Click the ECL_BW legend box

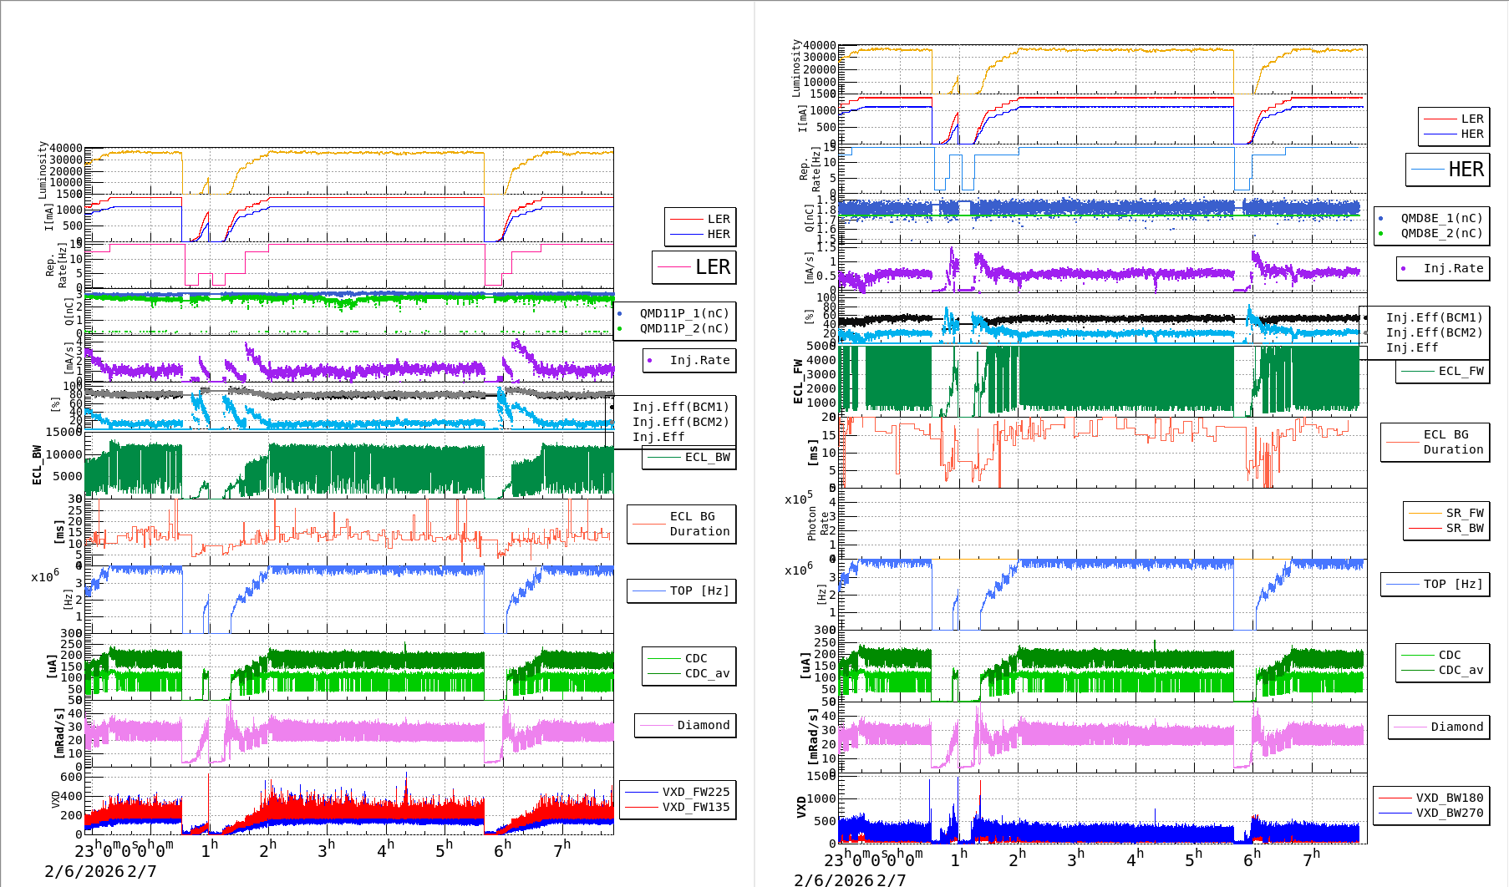coord(688,458)
